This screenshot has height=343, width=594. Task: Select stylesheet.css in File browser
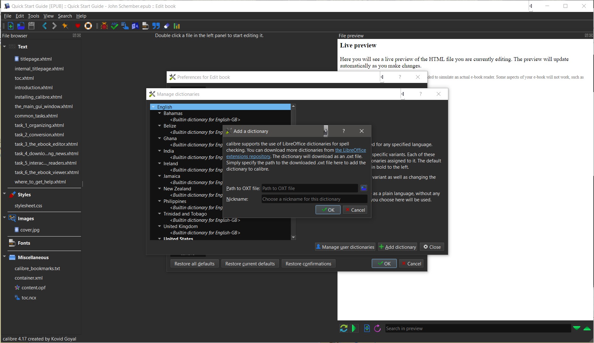pos(28,206)
